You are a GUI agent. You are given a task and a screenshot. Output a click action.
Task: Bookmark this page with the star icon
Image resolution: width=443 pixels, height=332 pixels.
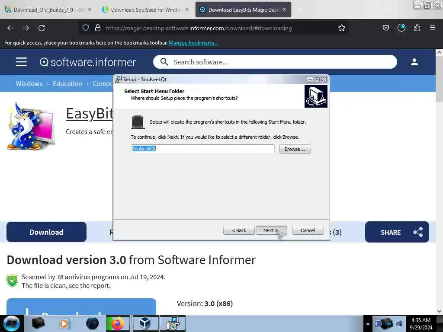342,28
